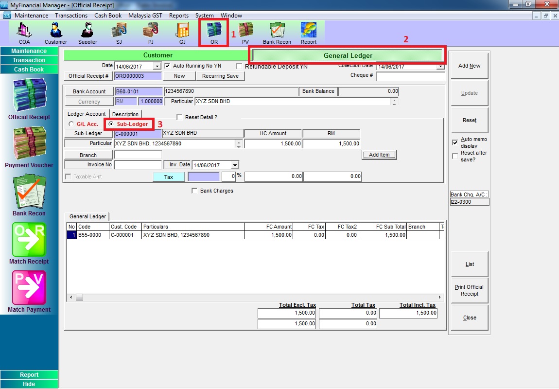Switch to the Description tab

pyautogui.click(x=125, y=114)
